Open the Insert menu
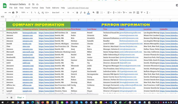 27,8
